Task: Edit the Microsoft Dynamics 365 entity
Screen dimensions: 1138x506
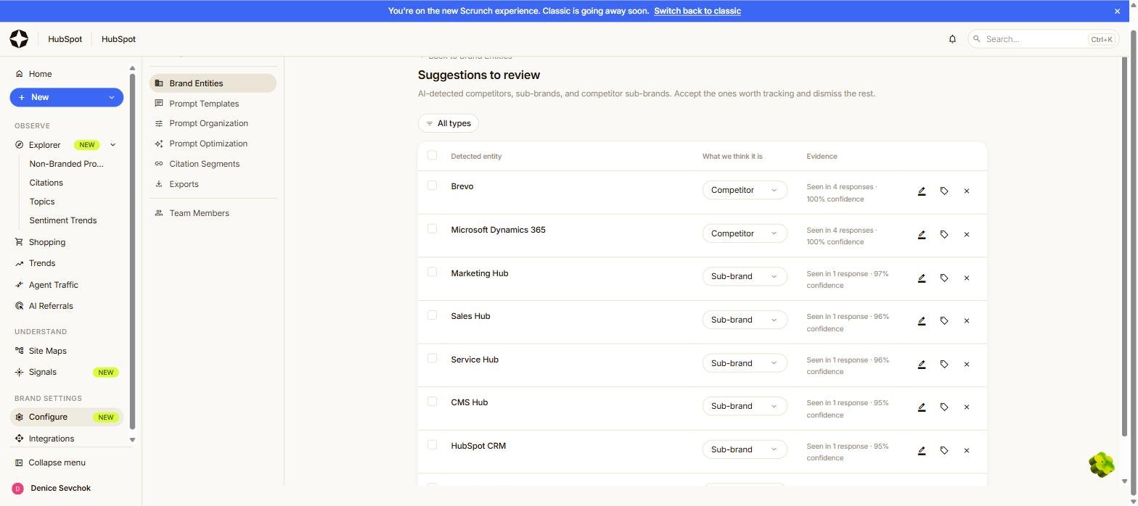Action: tap(922, 235)
